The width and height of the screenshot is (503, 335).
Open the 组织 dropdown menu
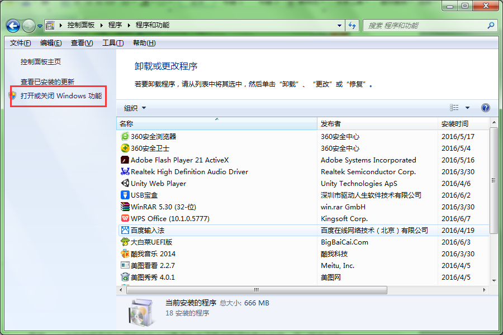(135, 108)
